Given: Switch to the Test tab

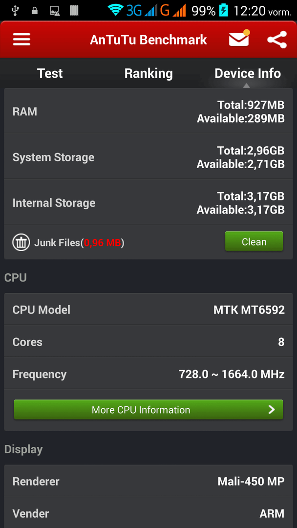Looking at the screenshot, I should 50,73.
